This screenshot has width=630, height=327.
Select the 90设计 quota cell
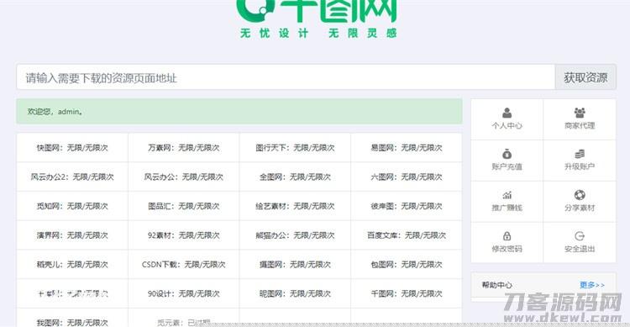coord(184,293)
